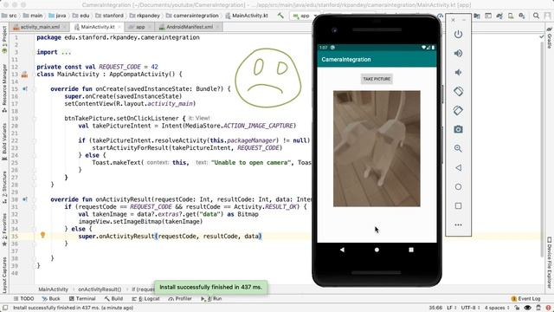Image resolution: width=554 pixels, height=312 pixels.
Task: Collapse the onCreate function fold on line 15
Action: coord(35,88)
